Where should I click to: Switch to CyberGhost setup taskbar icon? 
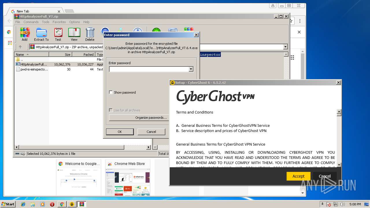tap(72, 204)
